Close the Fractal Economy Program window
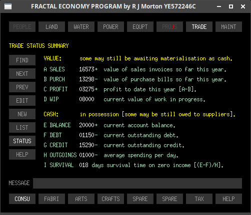 point(243,6)
